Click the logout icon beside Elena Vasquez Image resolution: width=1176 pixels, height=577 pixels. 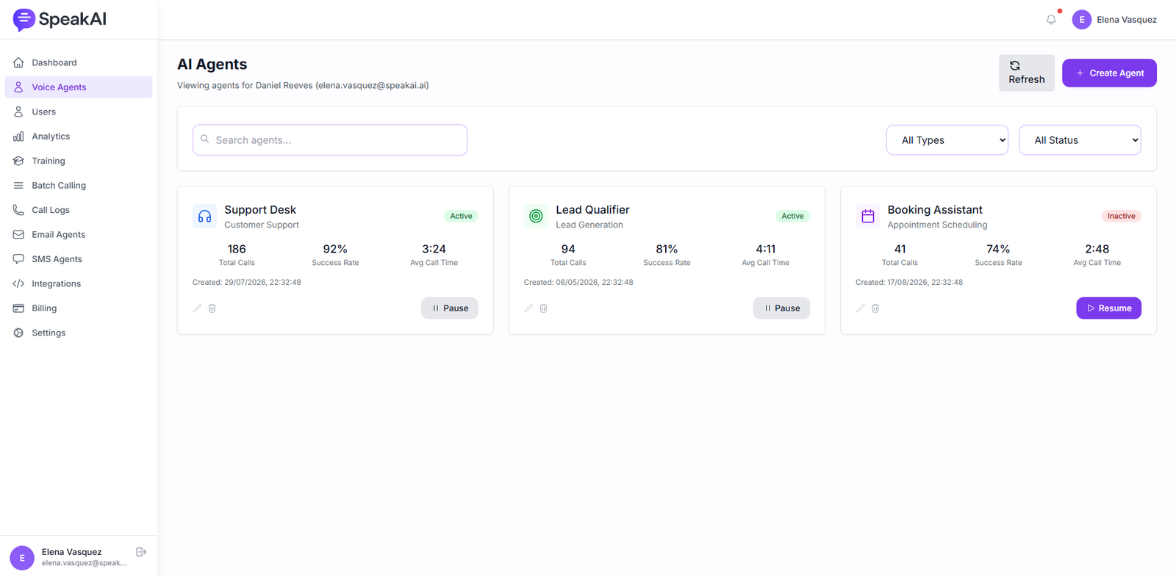click(141, 552)
